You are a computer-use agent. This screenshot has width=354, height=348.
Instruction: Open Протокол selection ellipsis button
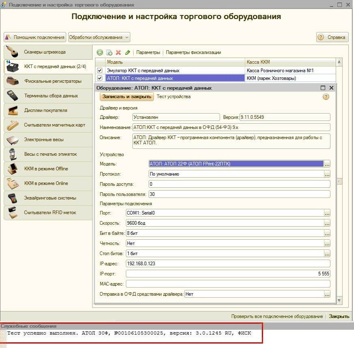point(327,174)
